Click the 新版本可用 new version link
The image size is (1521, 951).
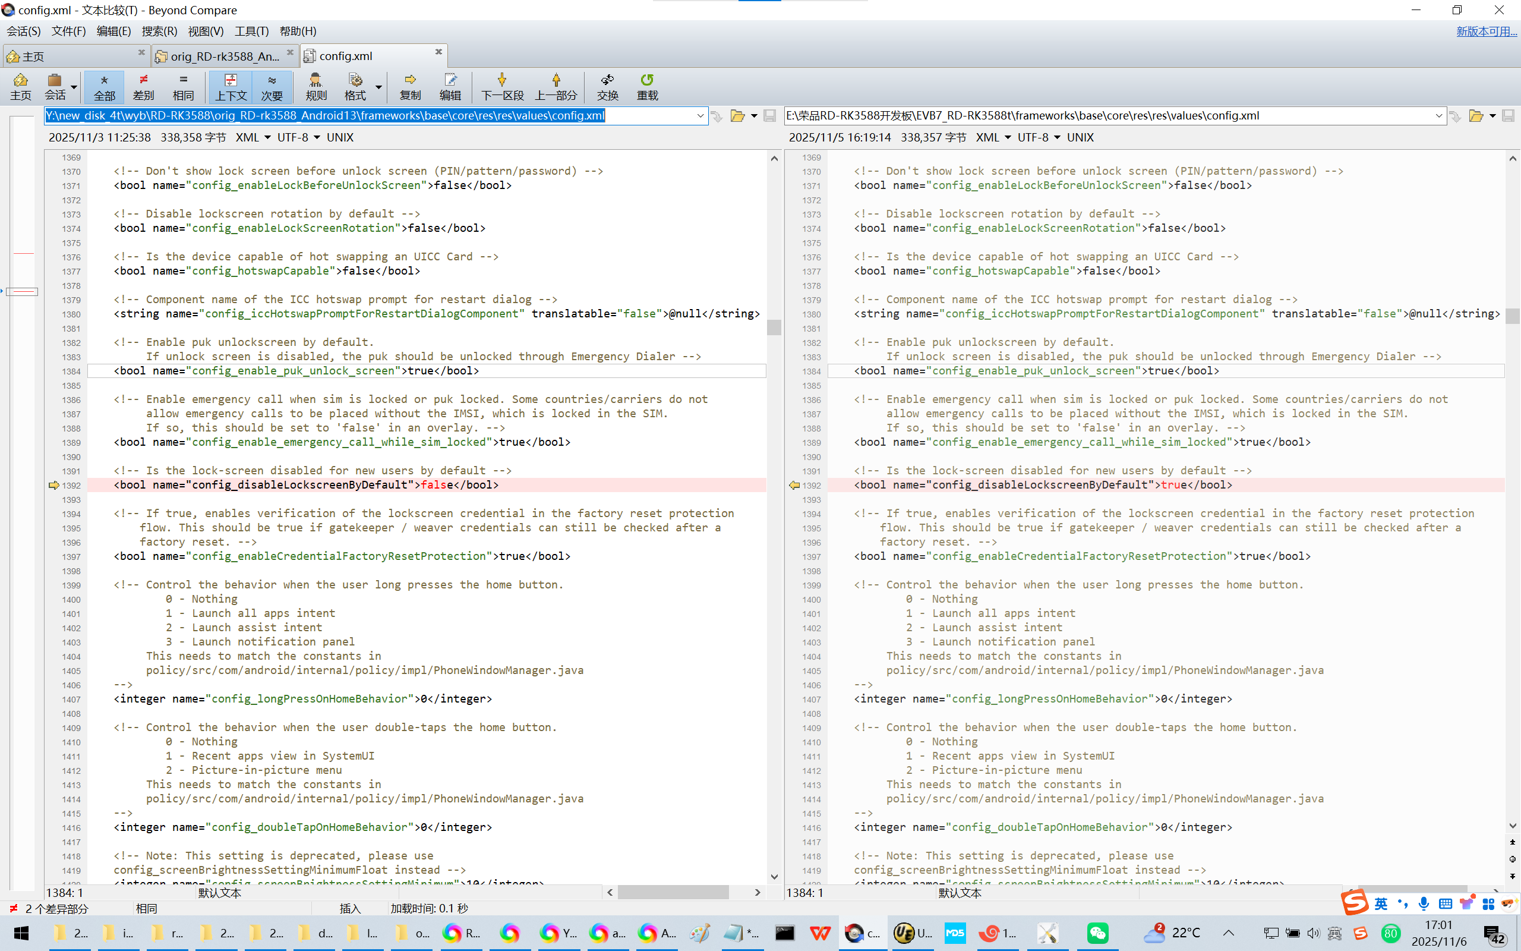tap(1486, 31)
